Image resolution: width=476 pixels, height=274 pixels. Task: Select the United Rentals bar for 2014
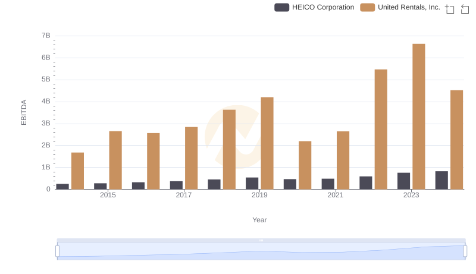77,171
